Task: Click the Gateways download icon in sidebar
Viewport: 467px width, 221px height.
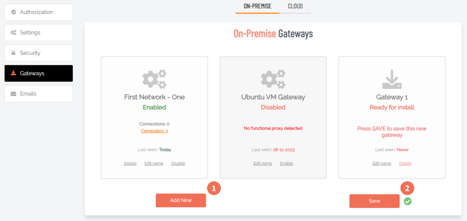Action: [13, 73]
